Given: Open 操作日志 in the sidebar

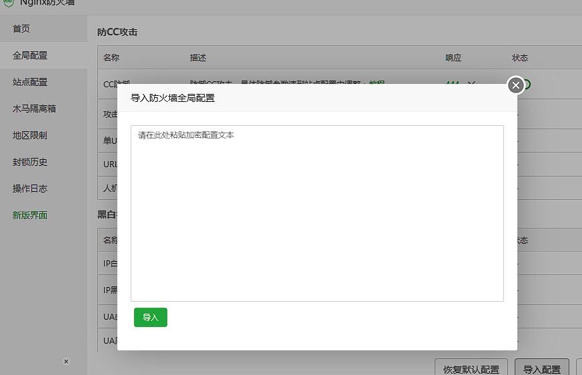Looking at the screenshot, I should point(30,188).
